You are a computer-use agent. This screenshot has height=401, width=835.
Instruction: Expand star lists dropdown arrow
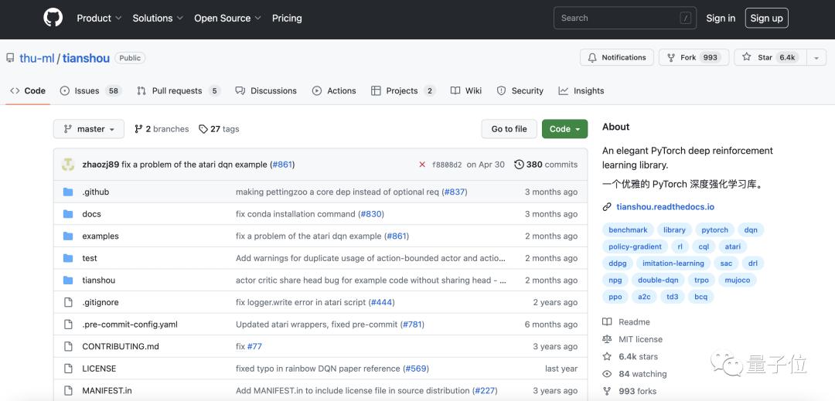(816, 58)
